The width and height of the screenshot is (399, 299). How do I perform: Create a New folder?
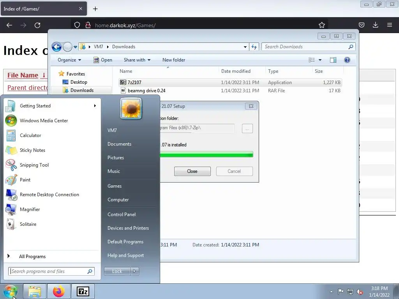click(174, 60)
